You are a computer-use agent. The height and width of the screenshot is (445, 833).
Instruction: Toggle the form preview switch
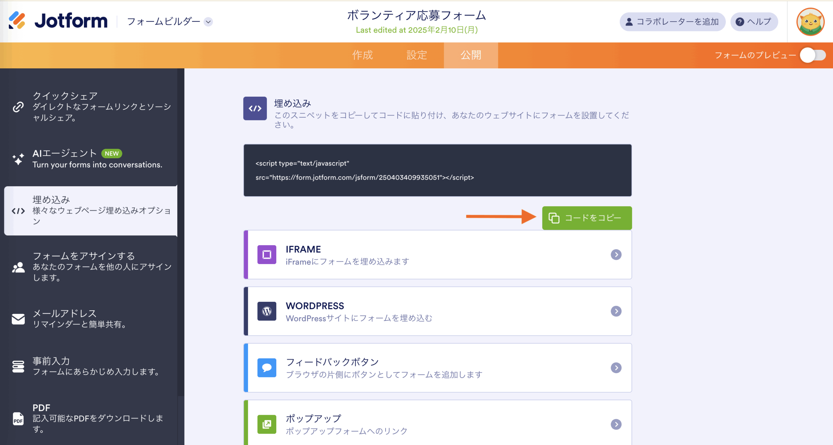click(813, 55)
